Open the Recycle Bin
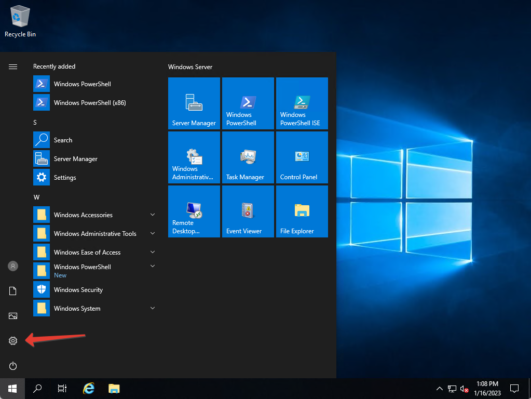Viewport: 531px width, 399px height. 20,16
